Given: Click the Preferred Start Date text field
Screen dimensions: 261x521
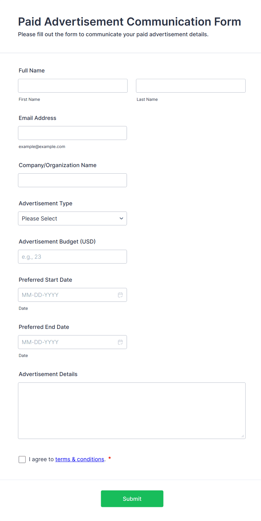Looking at the screenshot, I should [x=67, y=295].
